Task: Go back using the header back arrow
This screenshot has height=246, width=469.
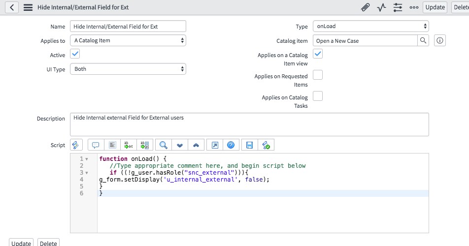Action: pos(12,7)
